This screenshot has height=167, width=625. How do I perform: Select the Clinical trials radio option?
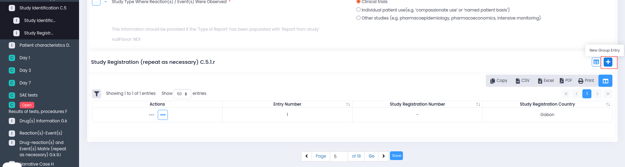358,2
